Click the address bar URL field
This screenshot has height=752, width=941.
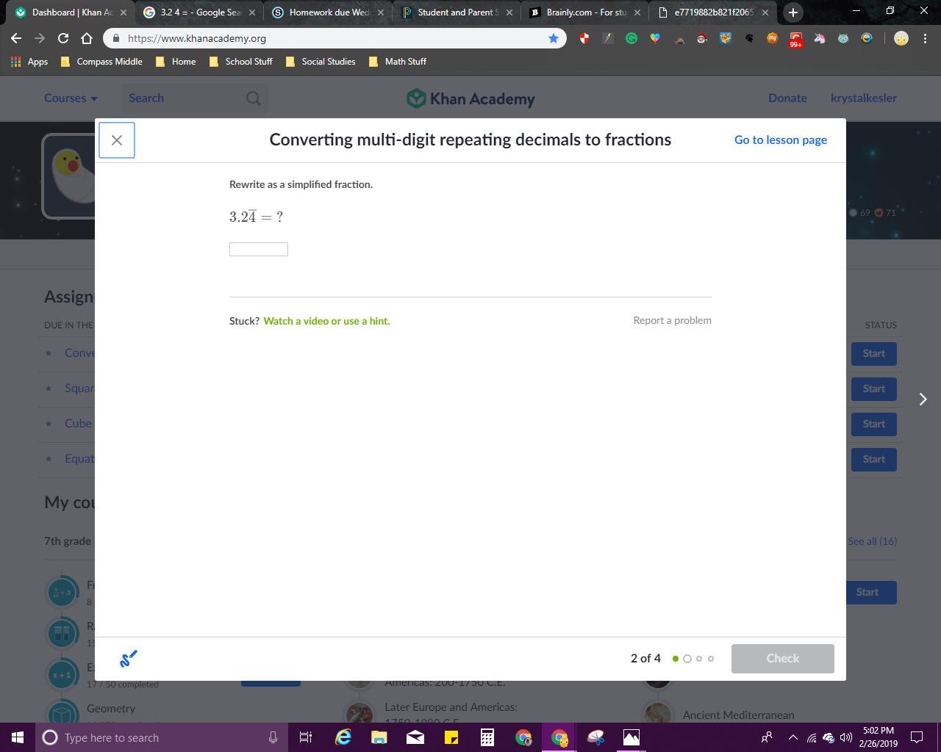coord(334,38)
